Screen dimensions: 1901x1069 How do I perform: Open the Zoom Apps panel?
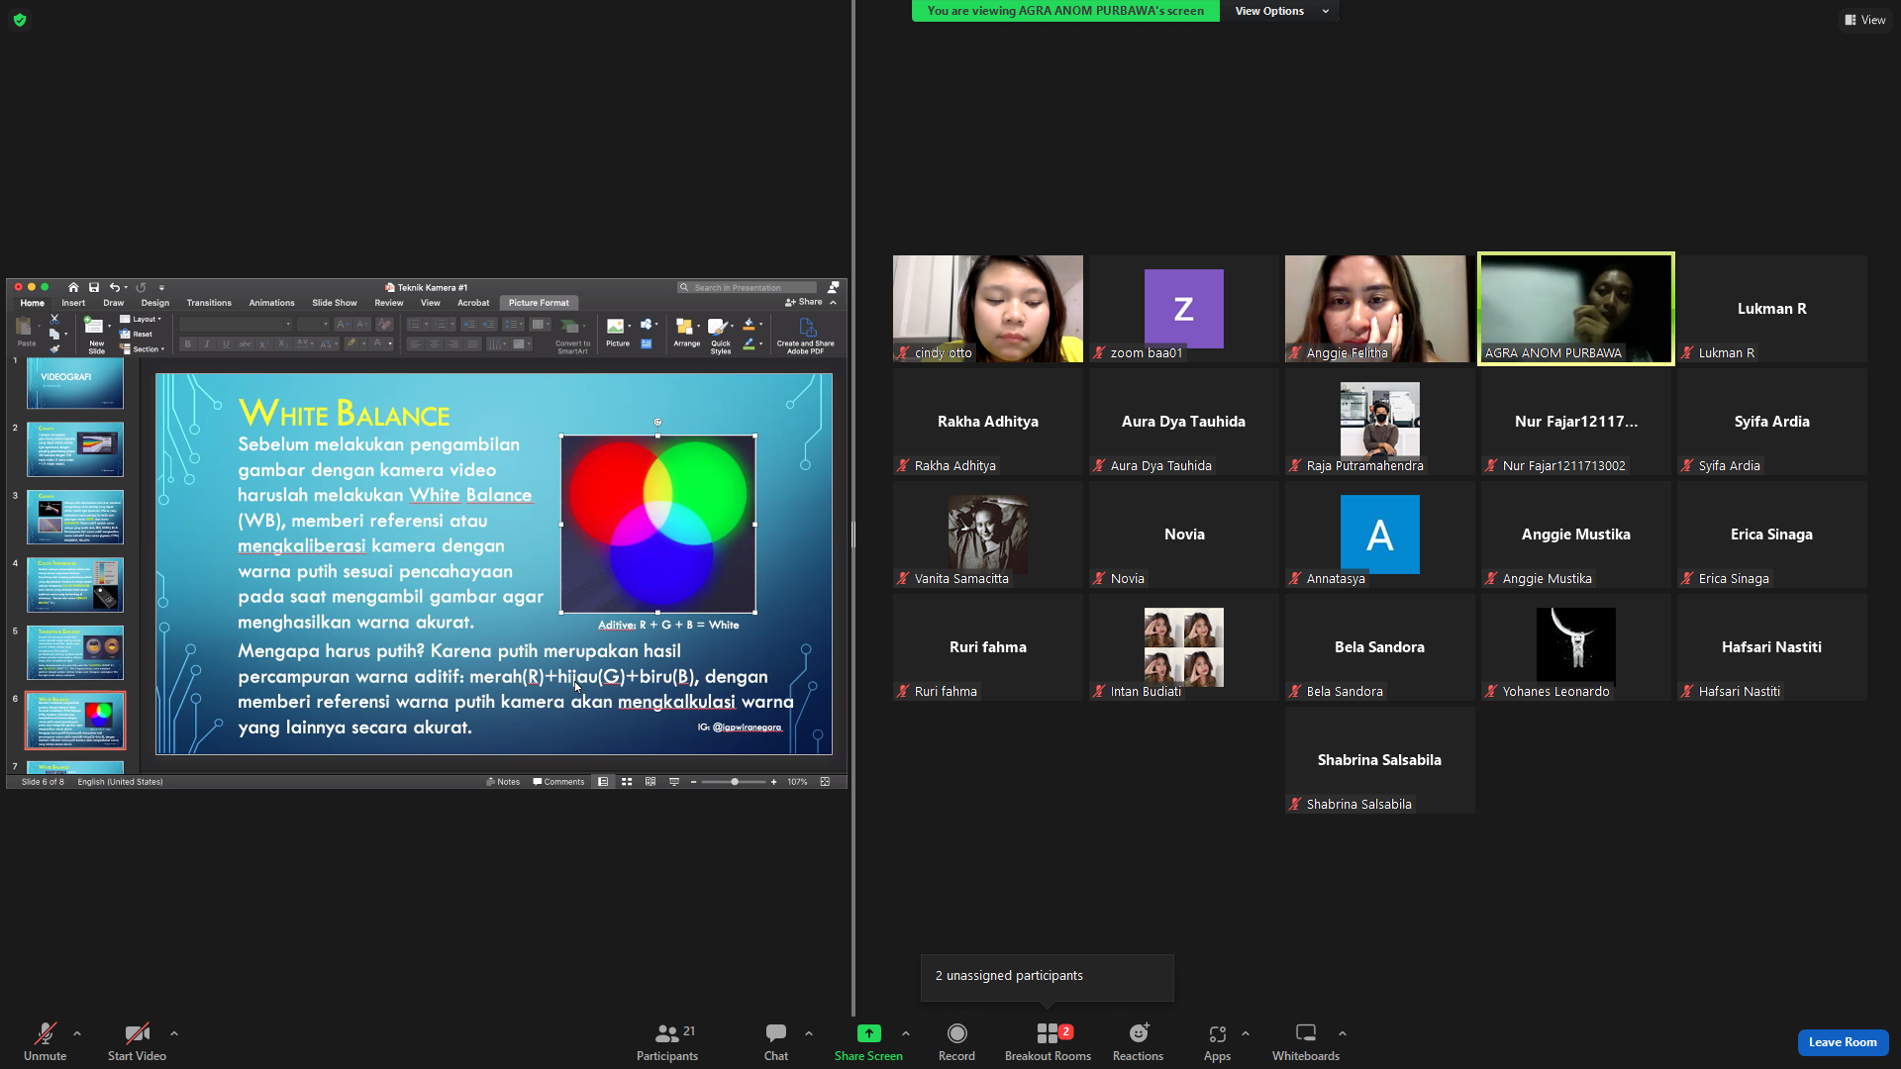[x=1217, y=1042]
